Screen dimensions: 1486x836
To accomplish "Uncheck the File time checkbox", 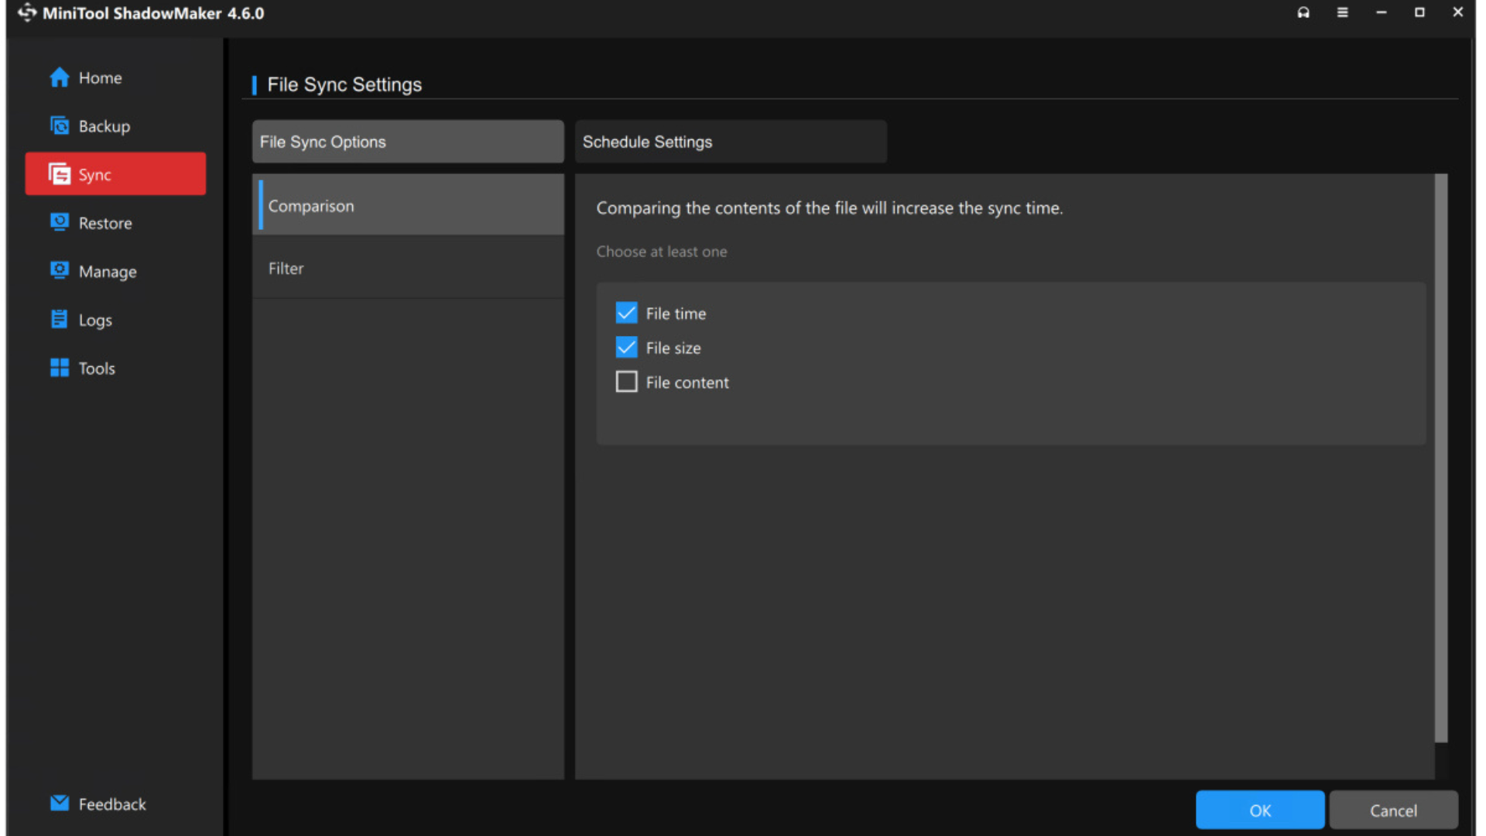I will click(x=626, y=313).
